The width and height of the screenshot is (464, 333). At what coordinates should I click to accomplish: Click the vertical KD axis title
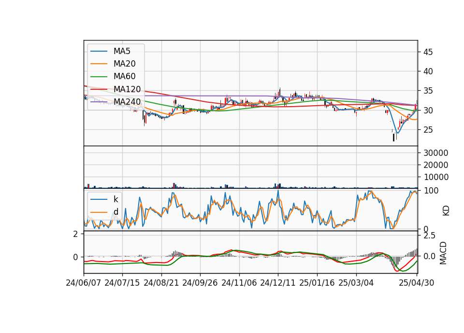click(x=446, y=210)
